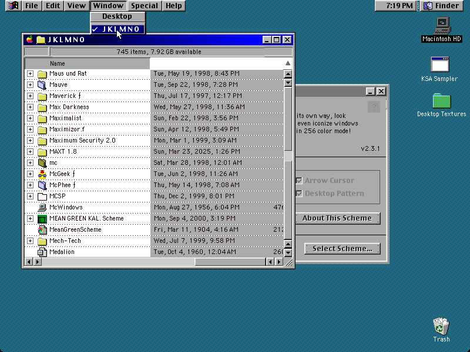This screenshot has height=352, width=470.
Task: Expand the MEAN GREEN KAL. Scheme folder
Action: click(x=30, y=218)
